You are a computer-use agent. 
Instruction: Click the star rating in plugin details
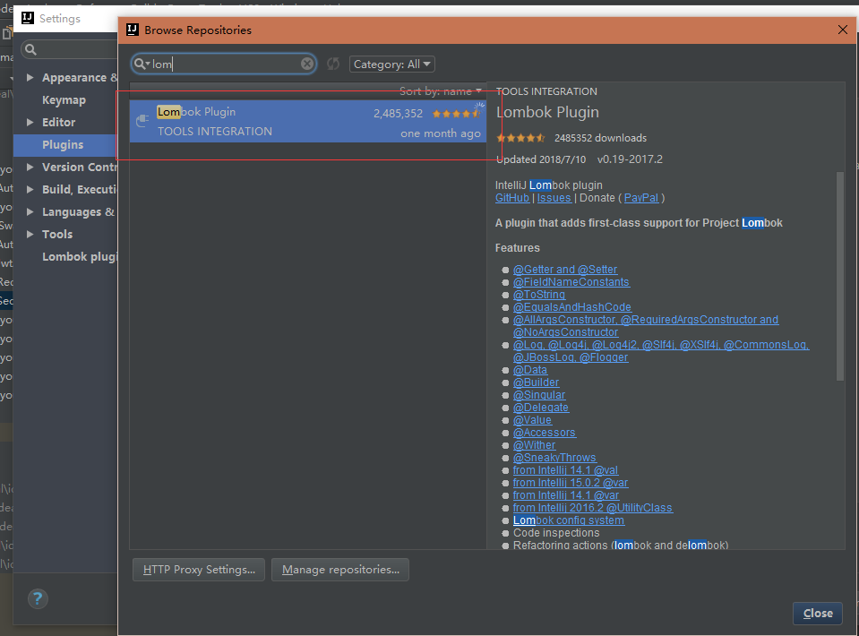point(520,138)
